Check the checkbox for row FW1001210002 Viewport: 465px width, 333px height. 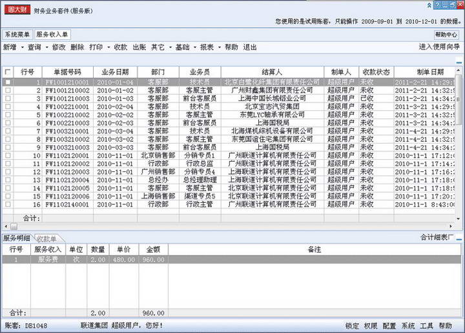(8, 90)
